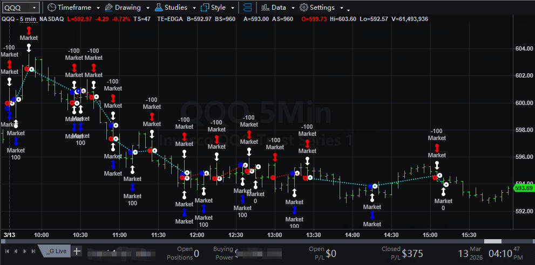Click the Timeframe clock icon
Viewport: 535px width, 265px height.
(51, 8)
